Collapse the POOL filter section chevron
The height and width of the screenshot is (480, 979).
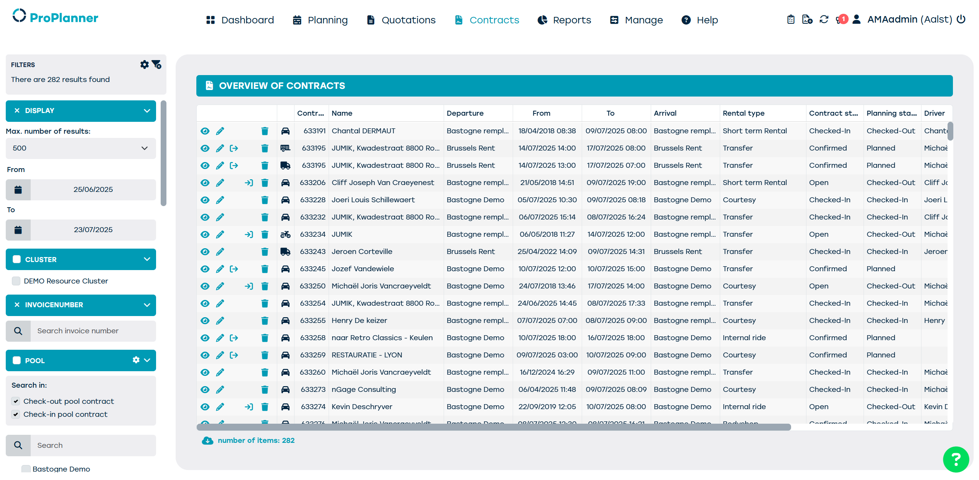(147, 360)
